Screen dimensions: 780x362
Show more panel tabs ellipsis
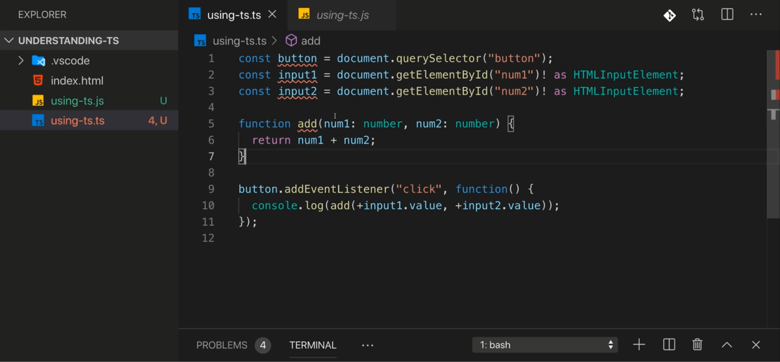367,345
